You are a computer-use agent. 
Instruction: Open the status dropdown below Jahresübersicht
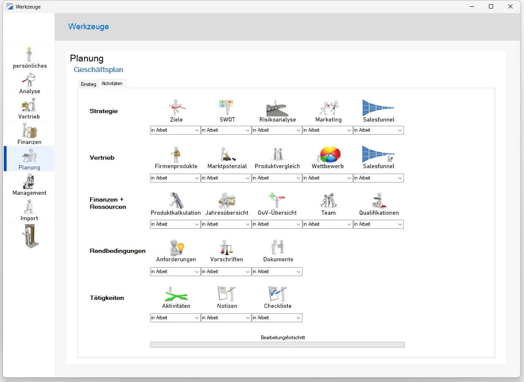pyautogui.click(x=226, y=224)
